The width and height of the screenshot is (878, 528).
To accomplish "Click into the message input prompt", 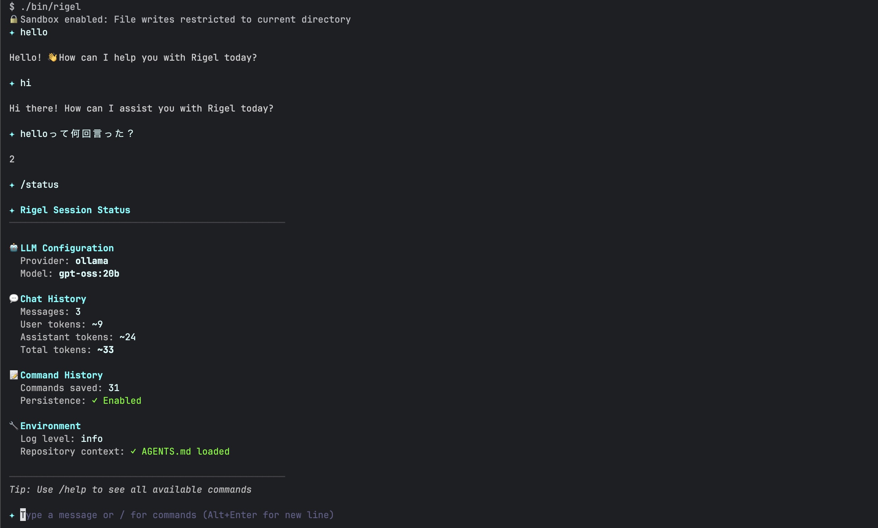I will 177,515.
